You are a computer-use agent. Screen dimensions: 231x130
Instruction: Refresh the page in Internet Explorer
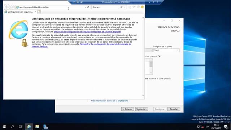[x=88, y=7]
